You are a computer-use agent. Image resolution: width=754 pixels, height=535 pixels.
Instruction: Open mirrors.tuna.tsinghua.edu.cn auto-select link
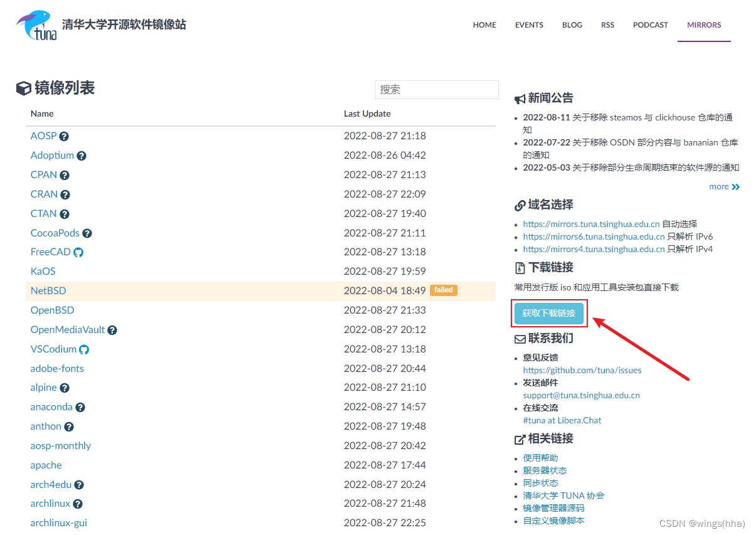point(592,224)
